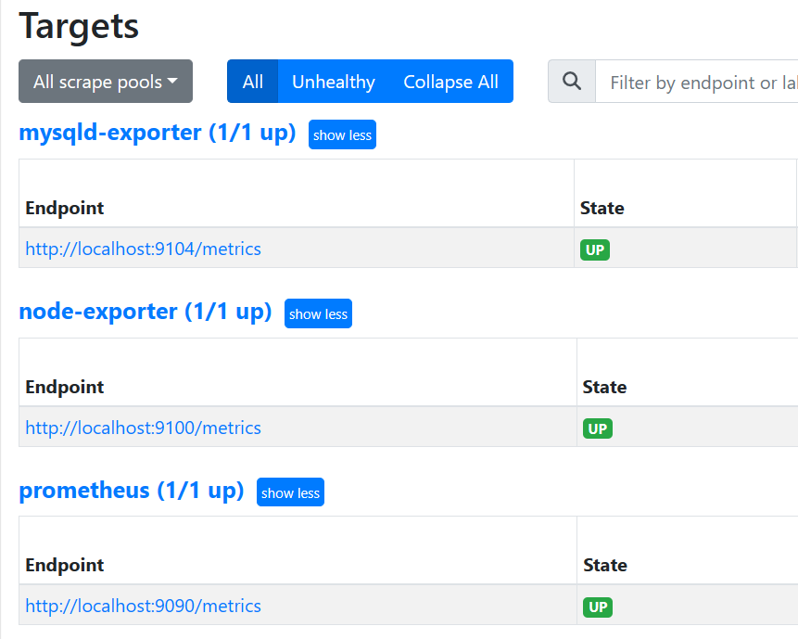Collapse mysqld-exporter with show less

coord(342,134)
